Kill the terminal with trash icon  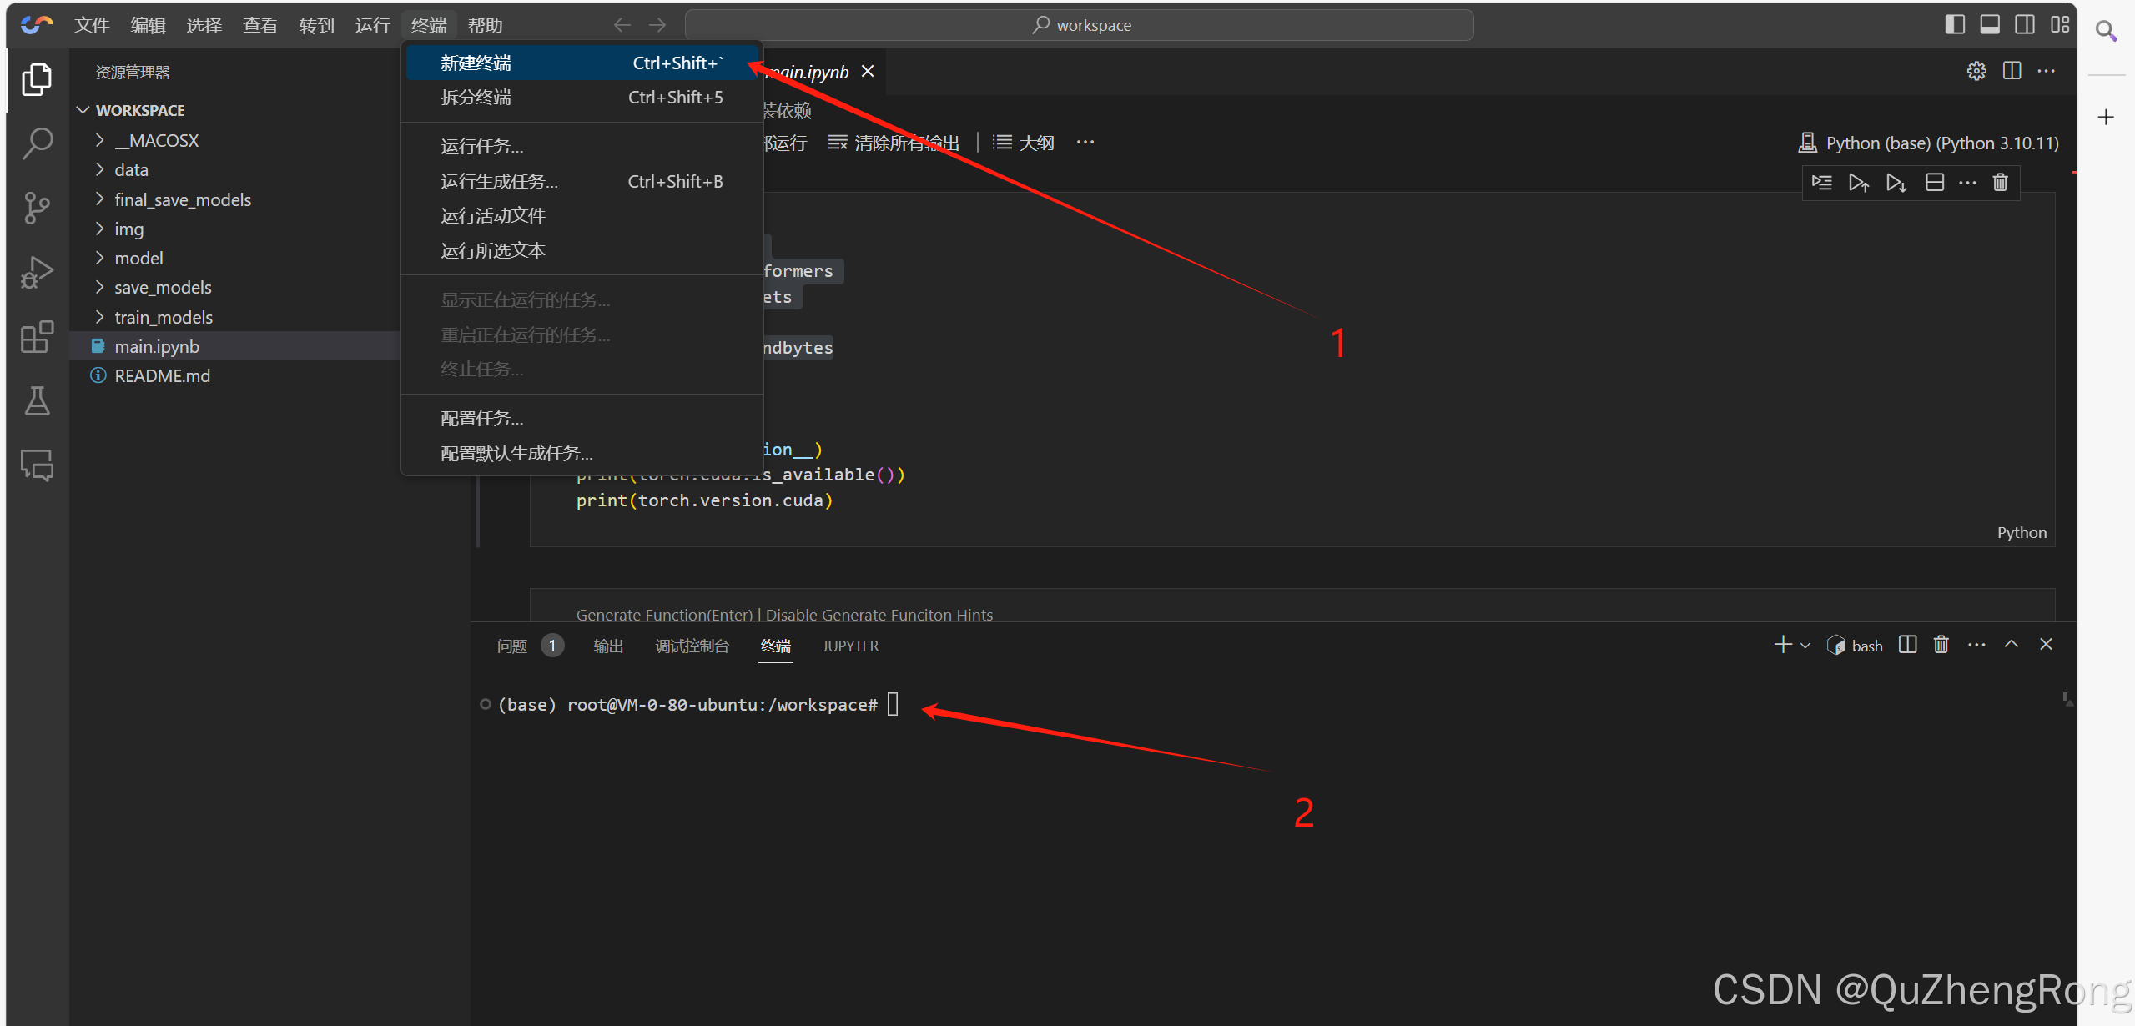coord(1941,645)
